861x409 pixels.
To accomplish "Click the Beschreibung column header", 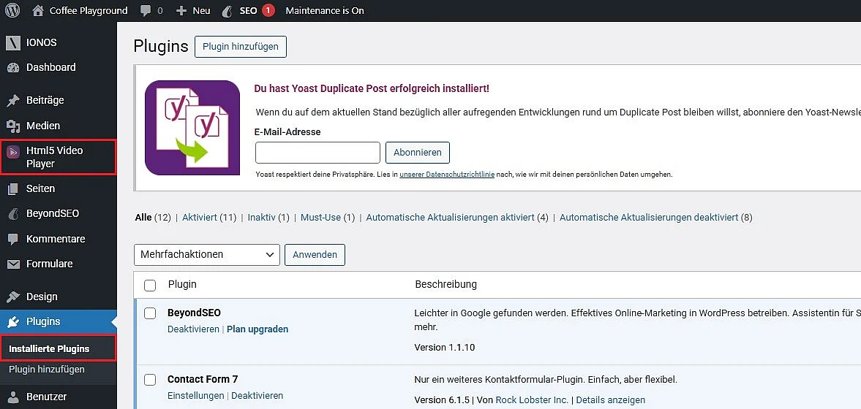I will click(x=446, y=284).
